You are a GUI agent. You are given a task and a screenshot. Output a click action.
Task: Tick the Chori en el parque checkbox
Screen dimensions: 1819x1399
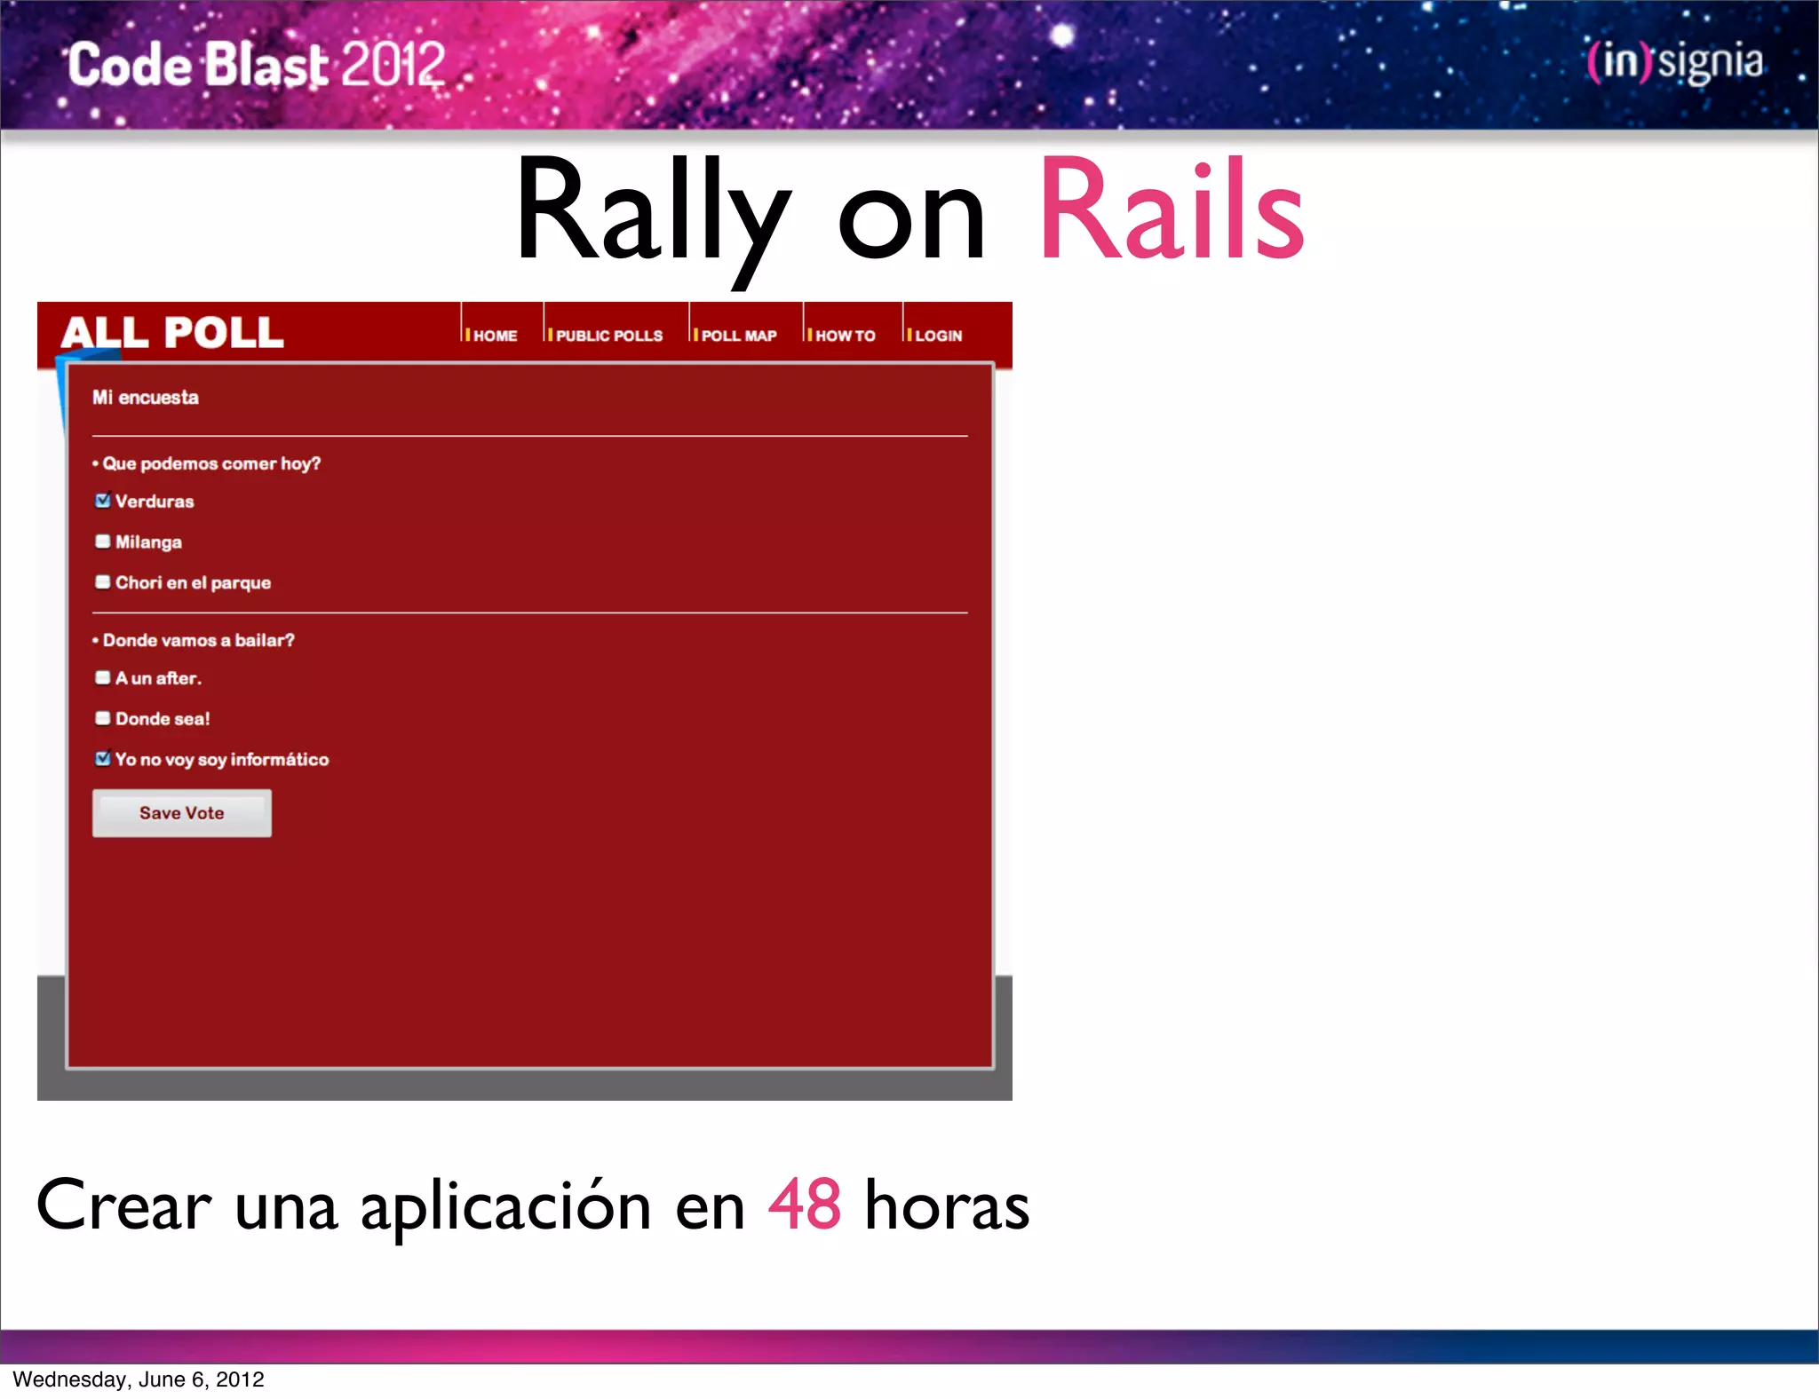click(x=103, y=581)
